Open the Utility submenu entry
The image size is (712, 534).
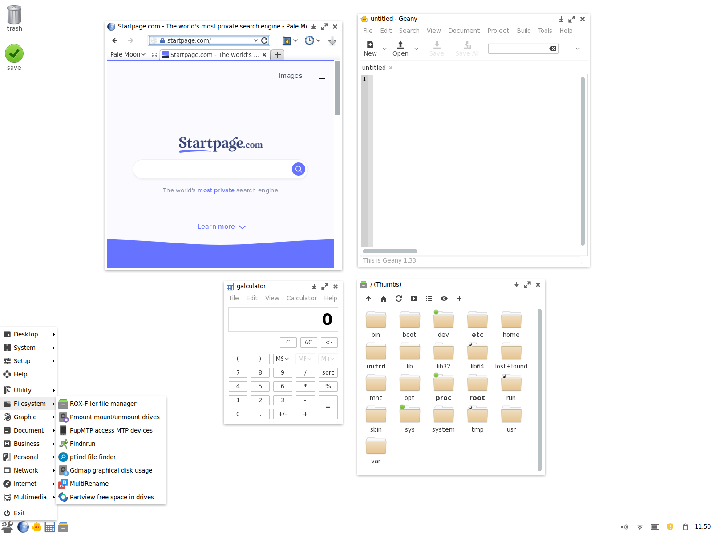[x=28, y=390]
